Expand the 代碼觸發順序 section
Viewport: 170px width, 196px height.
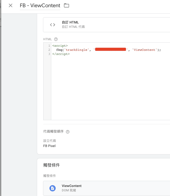(53, 132)
